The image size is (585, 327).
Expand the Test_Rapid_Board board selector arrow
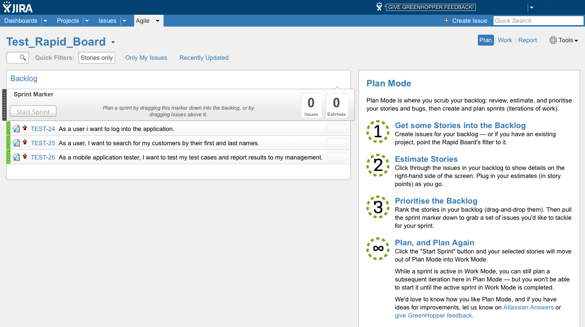pyautogui.click(x=113, y=42)
